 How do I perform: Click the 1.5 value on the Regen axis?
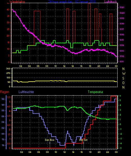[x=9, y=134]
